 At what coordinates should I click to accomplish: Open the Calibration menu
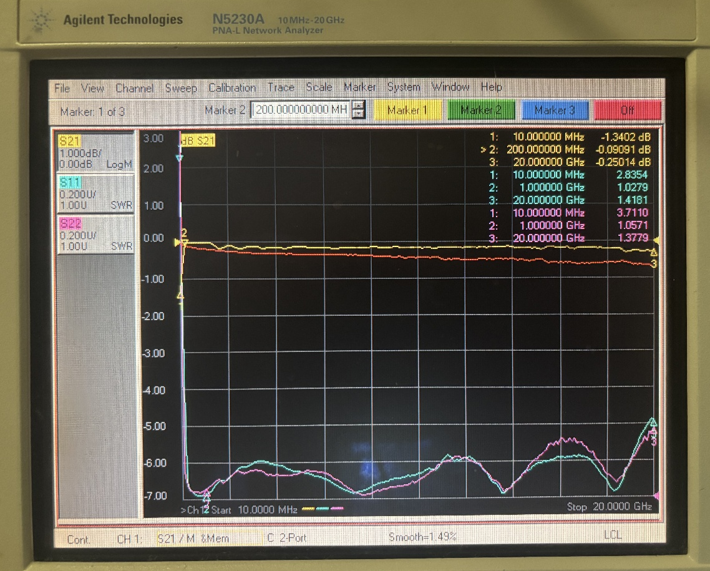pos(232,88)
